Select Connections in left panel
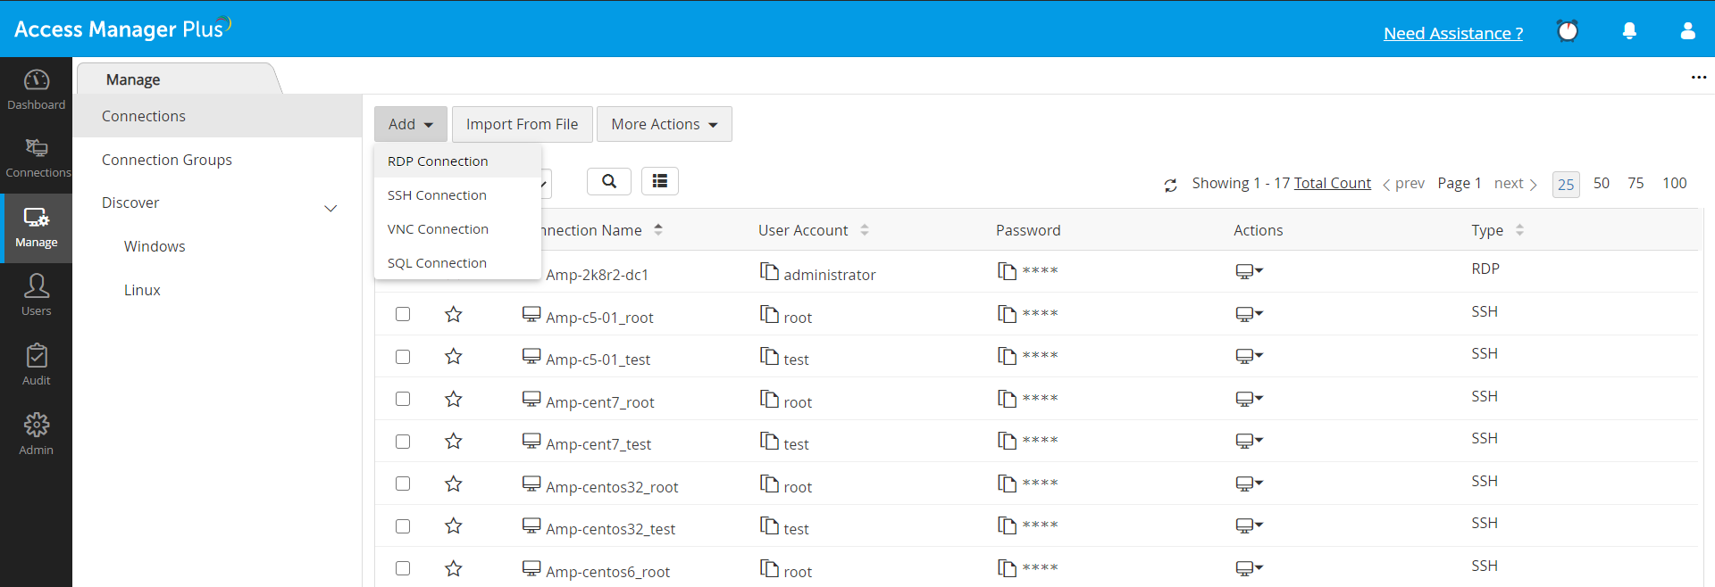 tap(217, 116)
